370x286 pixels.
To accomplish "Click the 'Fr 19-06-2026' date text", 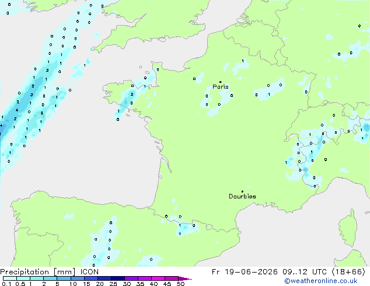I will tap(245, 272).
